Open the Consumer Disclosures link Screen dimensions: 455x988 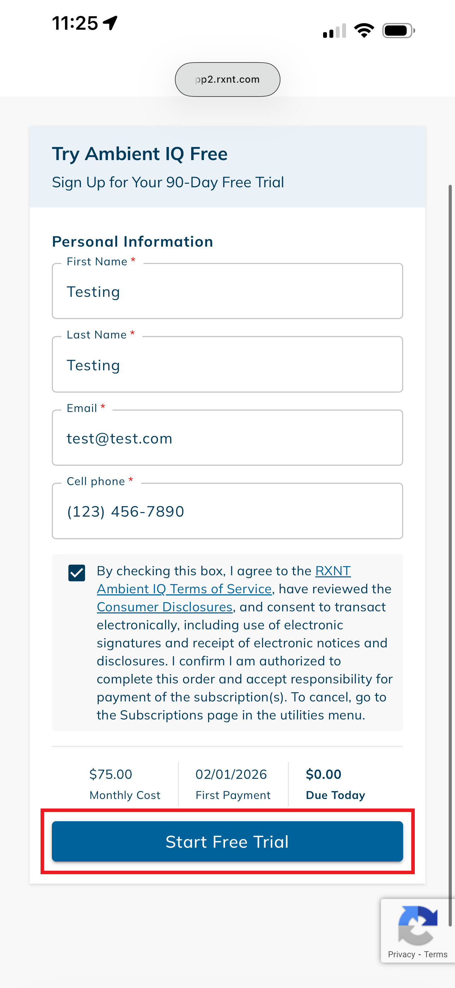165,607
